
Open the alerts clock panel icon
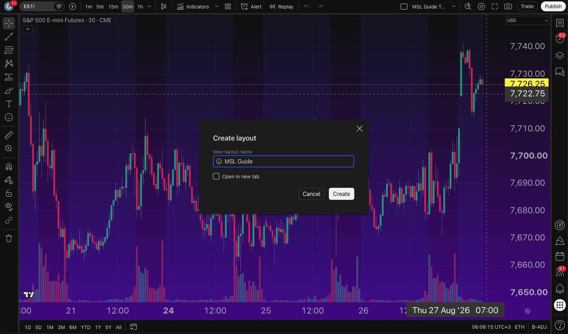click(560, 39)
